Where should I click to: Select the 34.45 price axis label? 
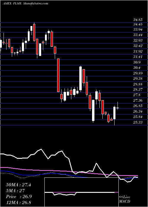click(x=138, y=24)
